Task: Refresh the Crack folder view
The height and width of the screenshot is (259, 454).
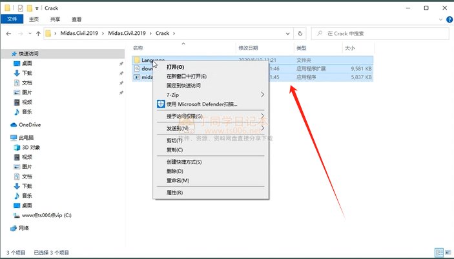Action: pos(300,34)
